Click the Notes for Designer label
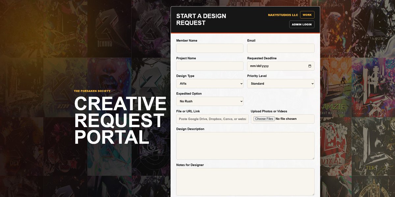 190,165
